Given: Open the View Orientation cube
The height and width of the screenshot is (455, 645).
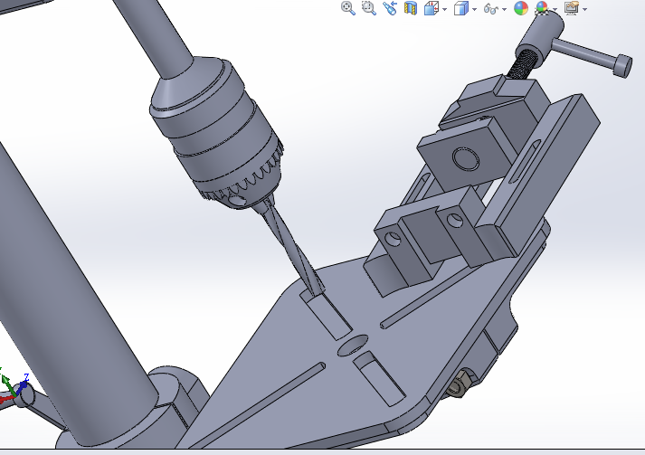Looking at the screenshot, I should tap(431, 8).
